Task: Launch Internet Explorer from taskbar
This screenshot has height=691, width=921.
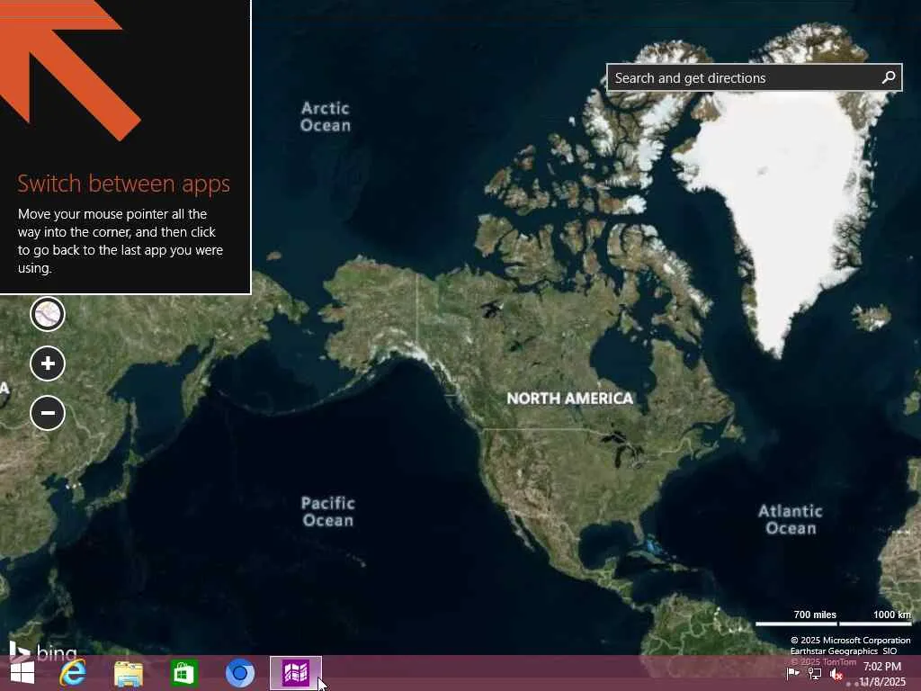Action: tap(73, 673)
